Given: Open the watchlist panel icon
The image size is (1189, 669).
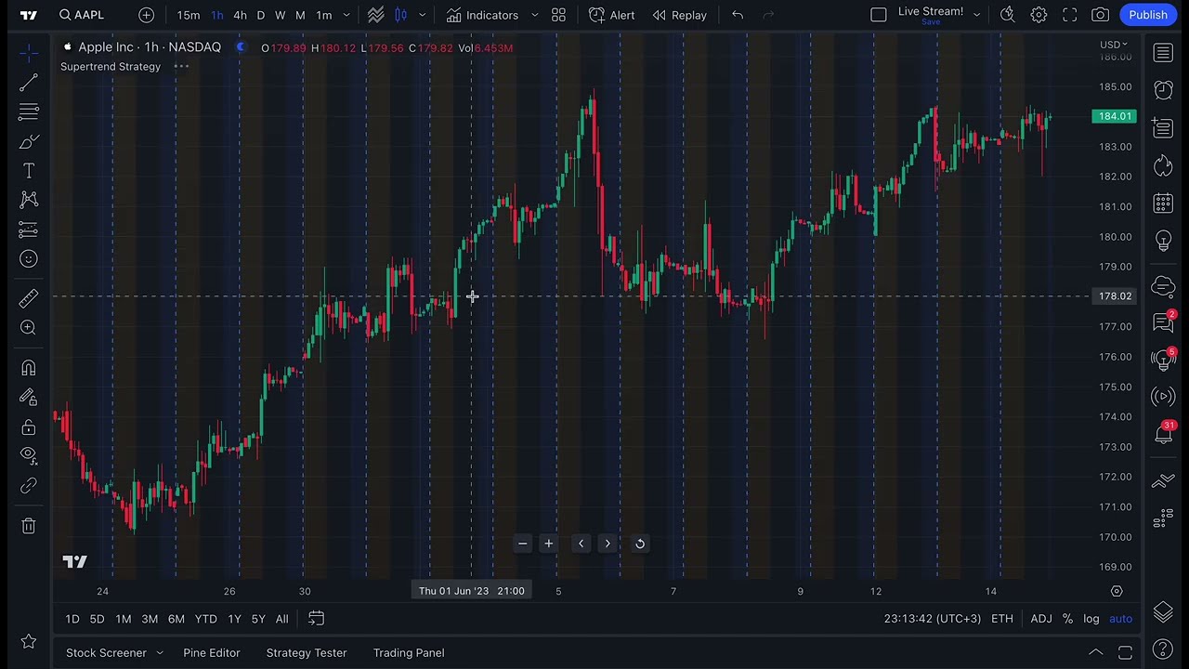Looking at the screenshot, I should click(1163, 53).
